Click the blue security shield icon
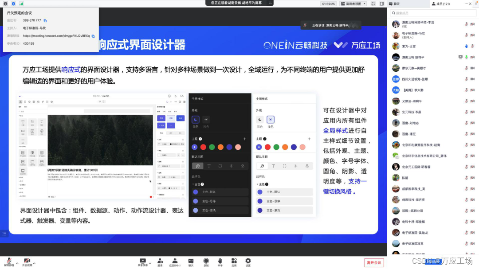479x269 pixels. 13,4
